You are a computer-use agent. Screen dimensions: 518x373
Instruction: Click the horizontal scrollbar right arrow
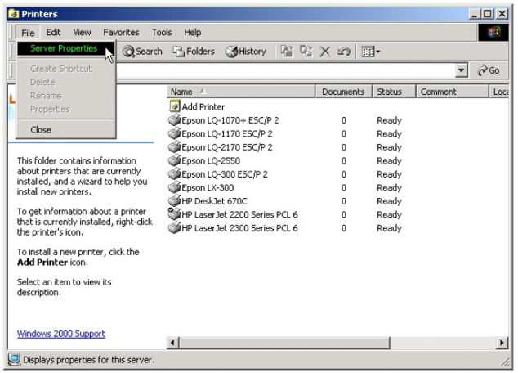pos(502,342)
